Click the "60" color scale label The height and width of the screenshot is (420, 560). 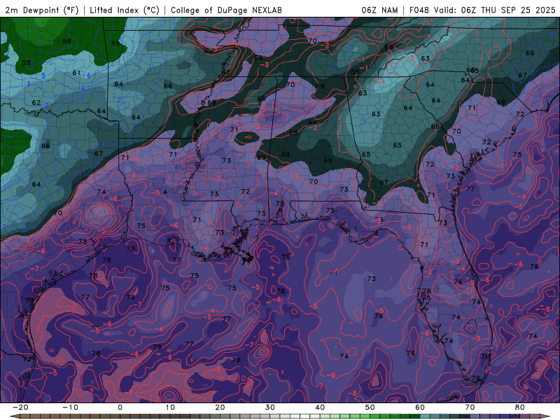point(420,407)
